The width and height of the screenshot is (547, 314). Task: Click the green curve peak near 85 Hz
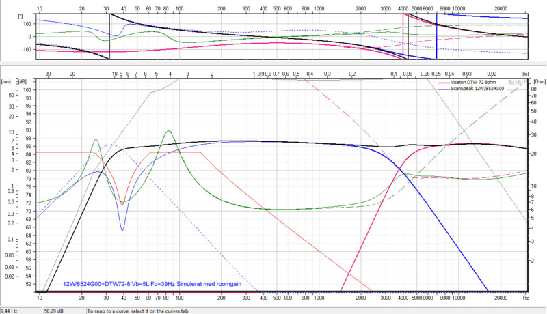168,131
